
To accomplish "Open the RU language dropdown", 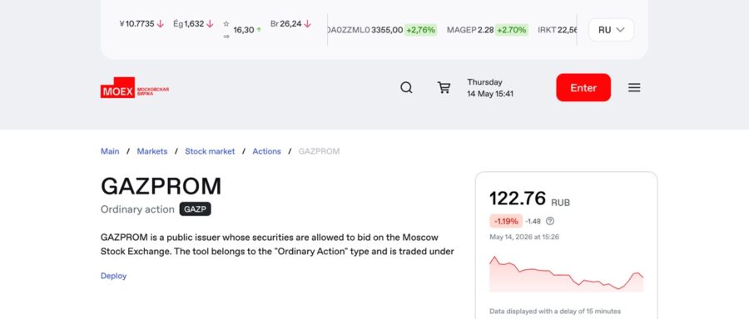I will pos(611,30).
